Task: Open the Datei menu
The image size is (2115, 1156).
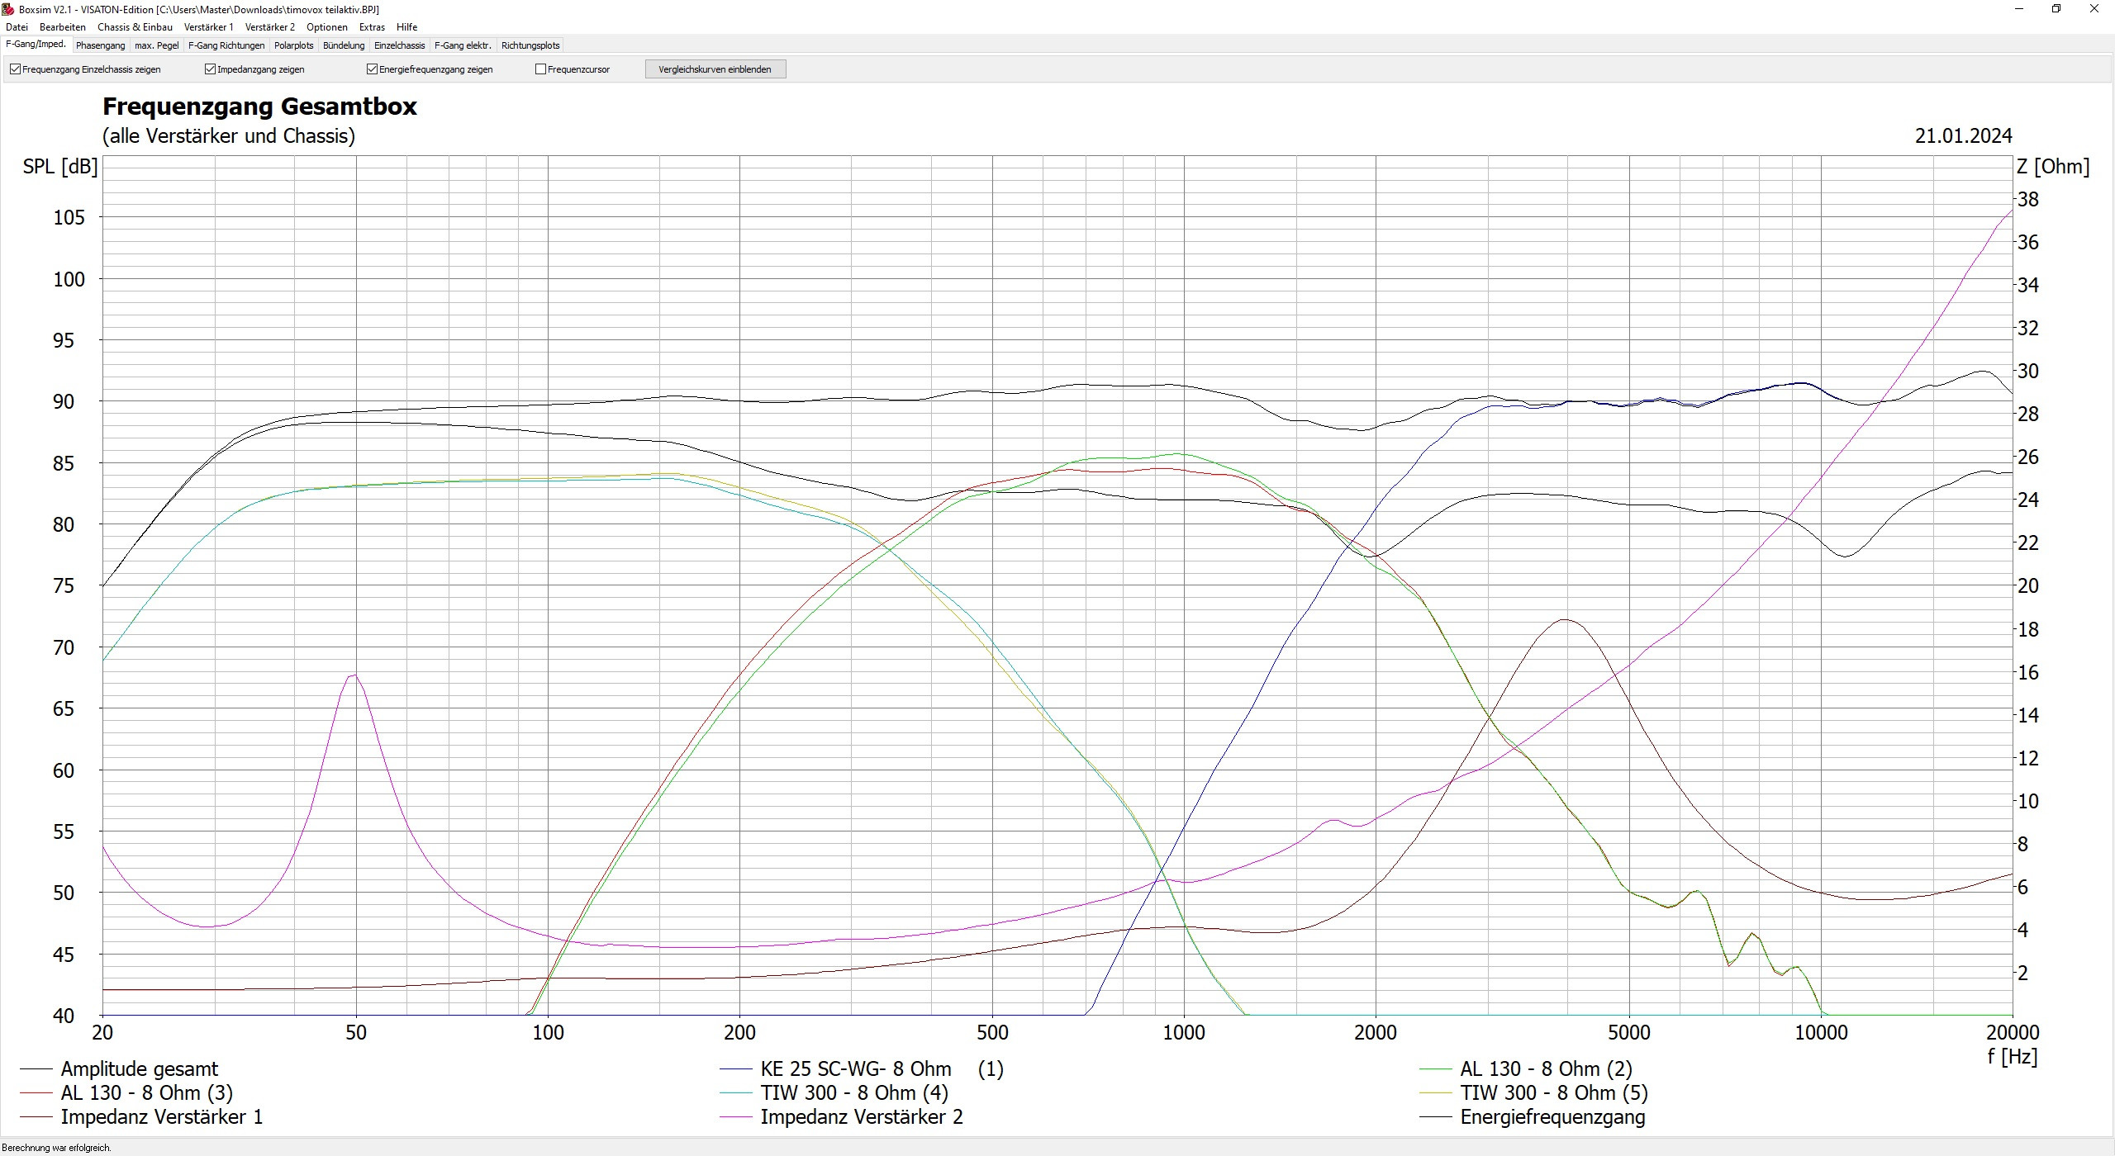Action: (17, 27)
